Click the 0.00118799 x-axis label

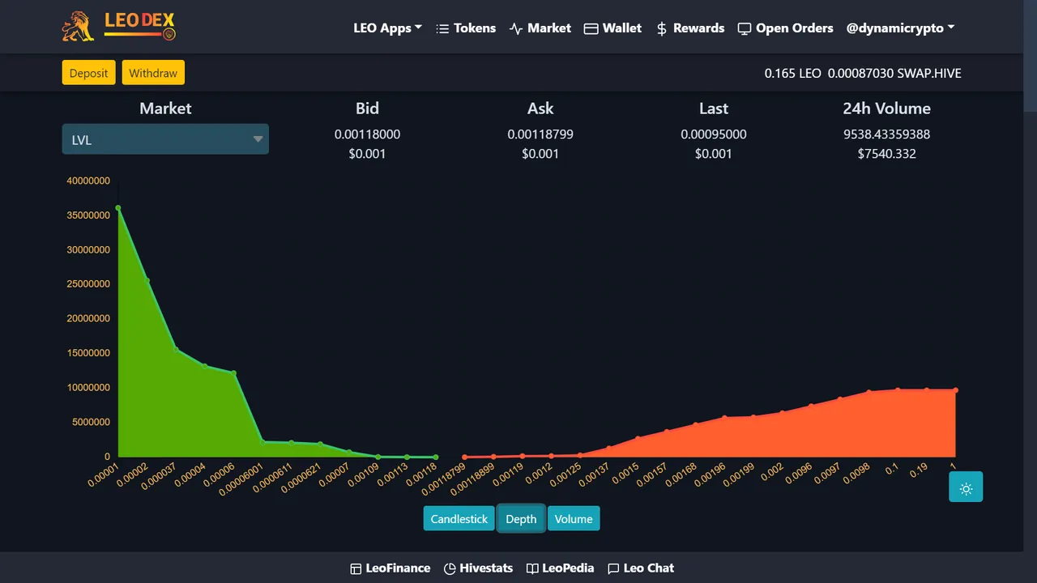445,479
